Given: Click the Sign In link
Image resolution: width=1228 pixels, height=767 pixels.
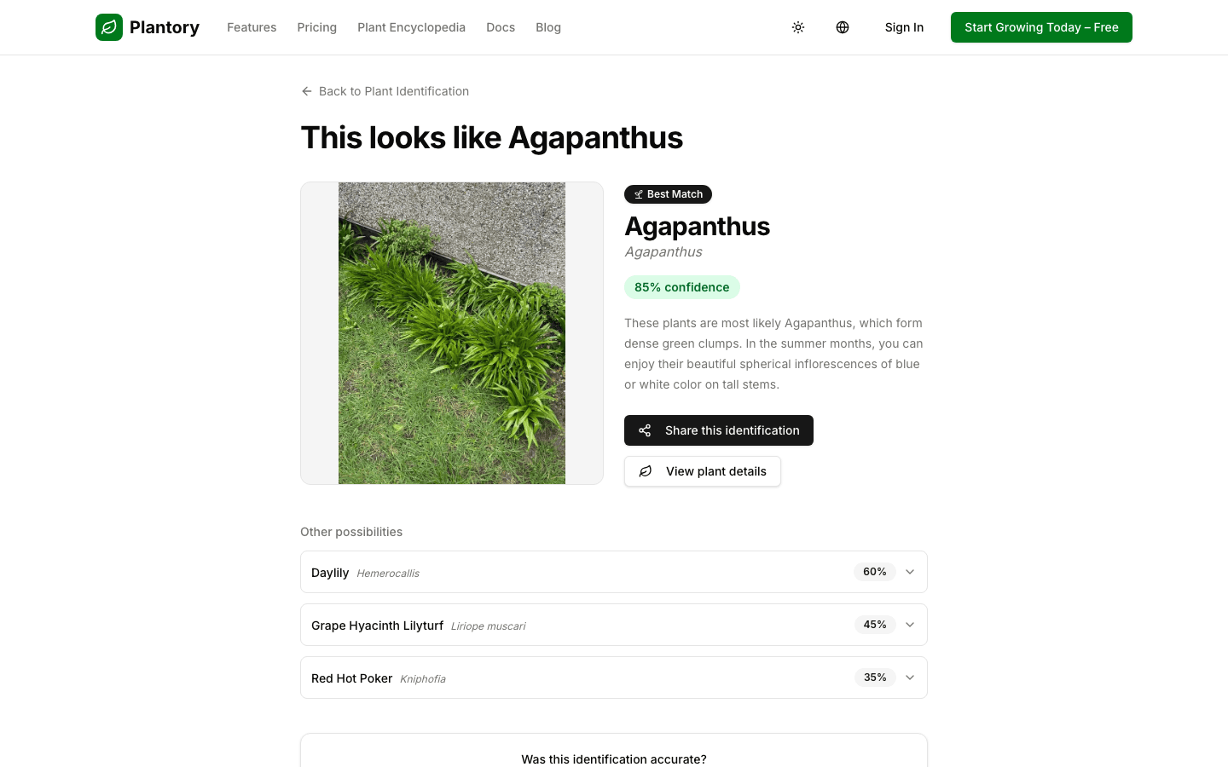Looking at the screenshot, I should pos(904,27).
